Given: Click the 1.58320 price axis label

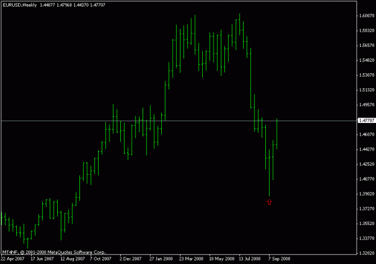Looking at the screenshot, I should point(366,31).
